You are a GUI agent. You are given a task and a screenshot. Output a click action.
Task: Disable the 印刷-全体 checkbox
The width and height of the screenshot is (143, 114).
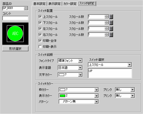click(40, 40)
